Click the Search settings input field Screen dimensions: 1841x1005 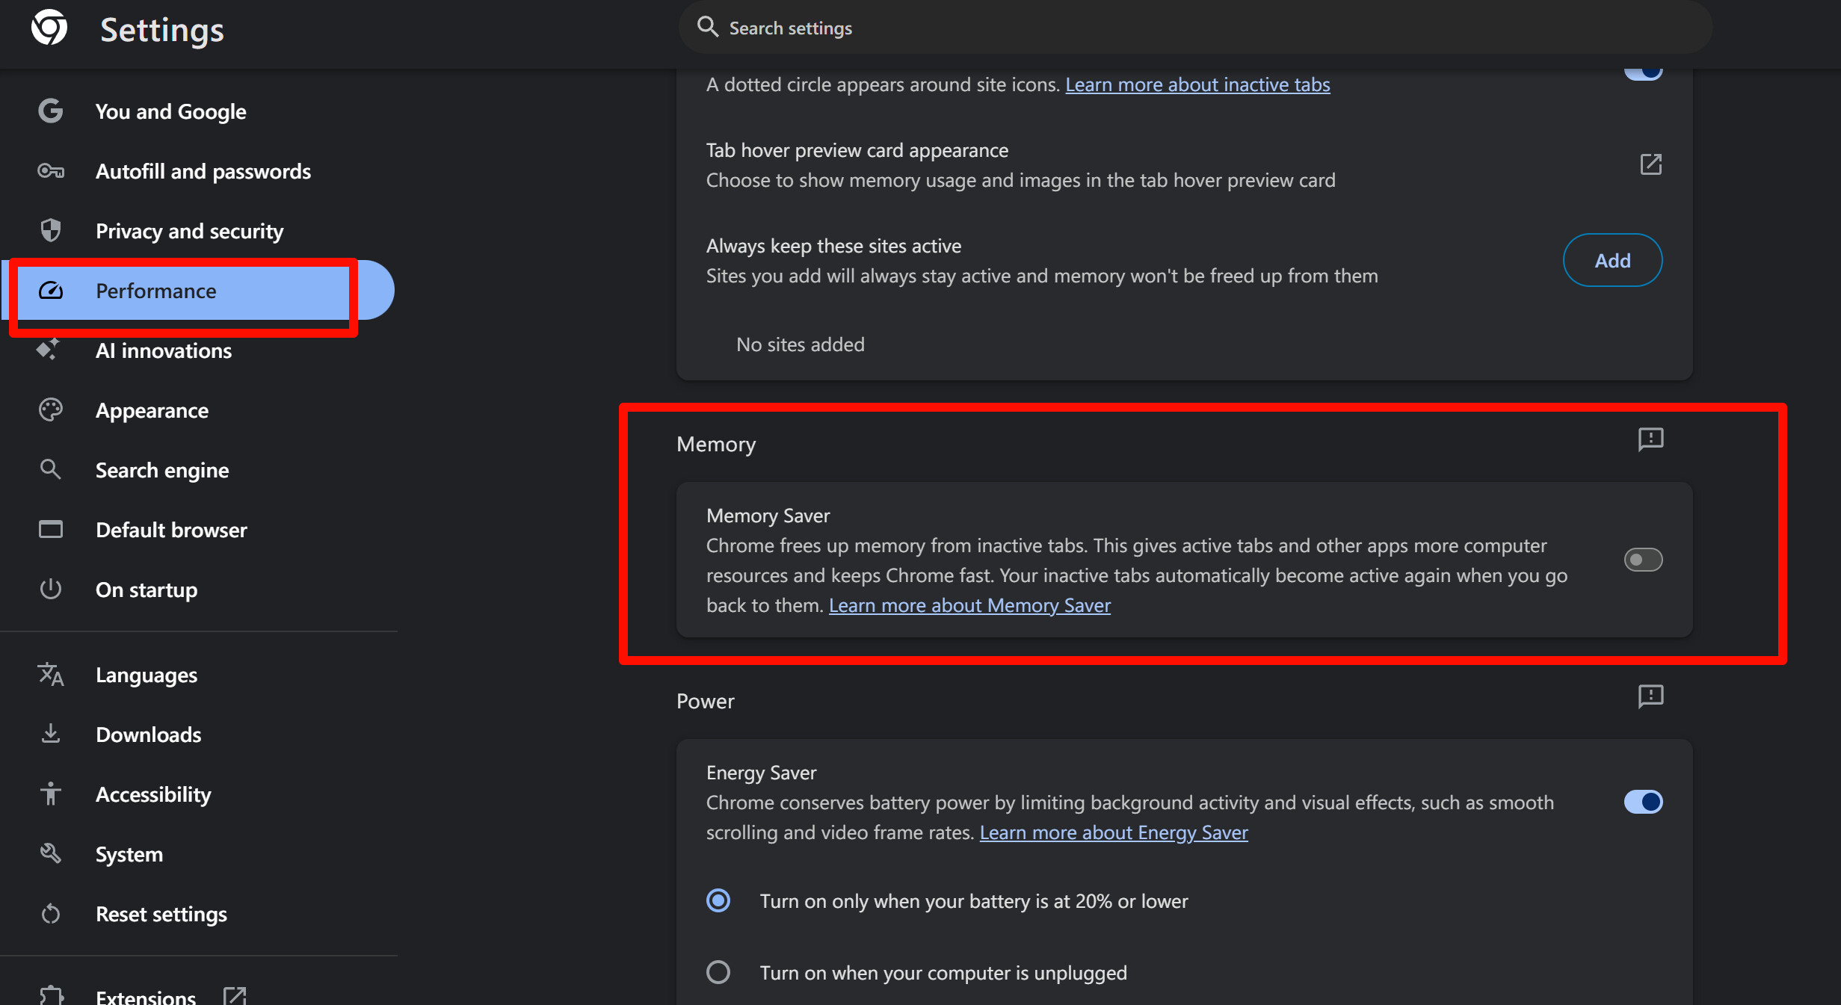[1195, 28]
